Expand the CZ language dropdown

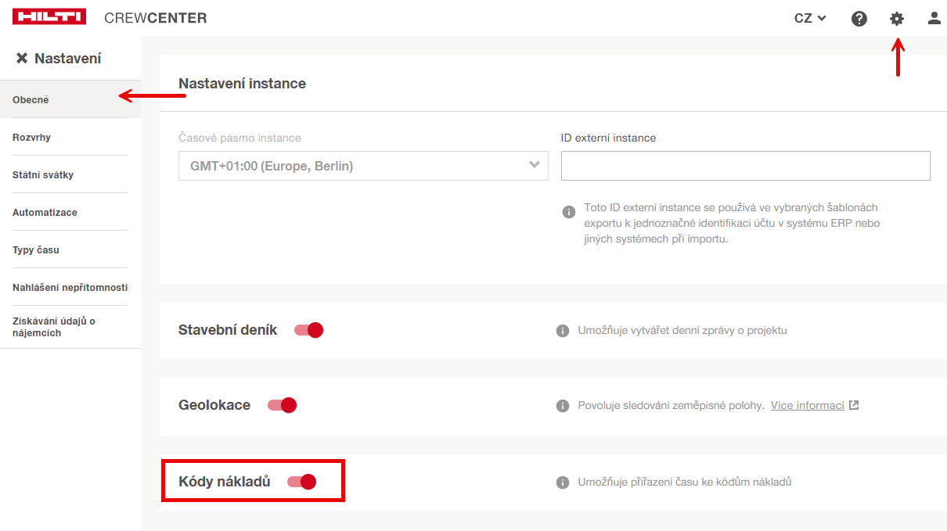pyautogui.click(x=810, y=19)
